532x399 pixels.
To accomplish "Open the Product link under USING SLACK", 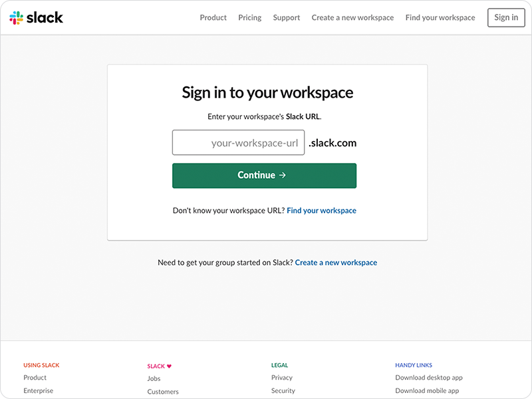I will point(35,377).
